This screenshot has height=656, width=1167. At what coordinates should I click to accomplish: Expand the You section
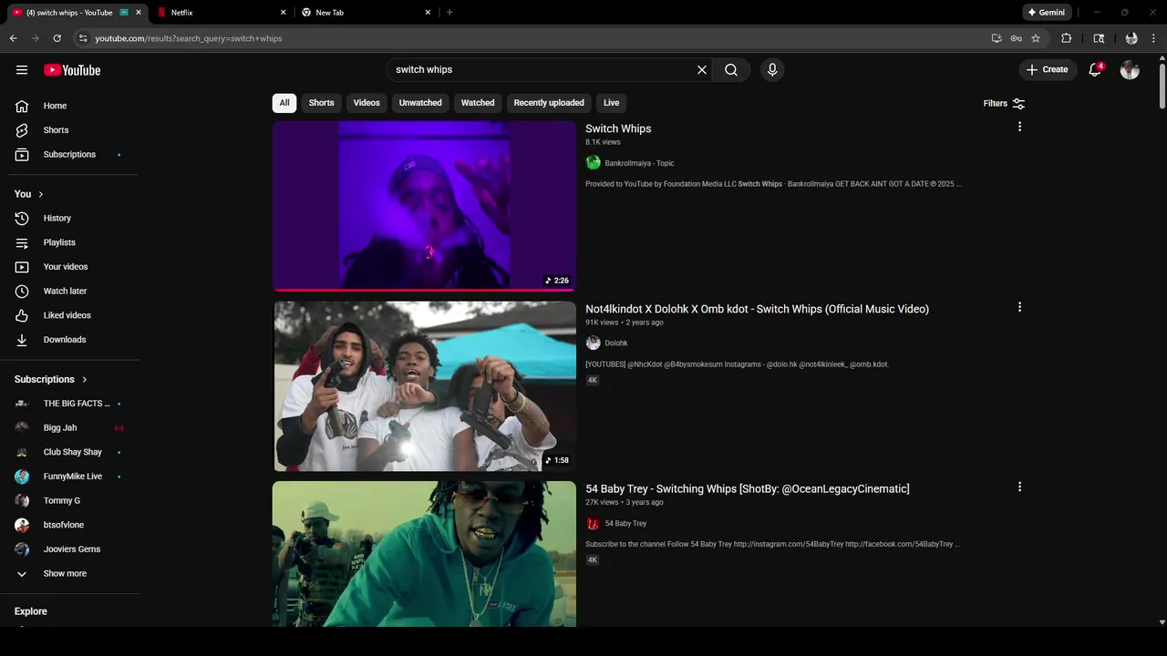[29, 194]
